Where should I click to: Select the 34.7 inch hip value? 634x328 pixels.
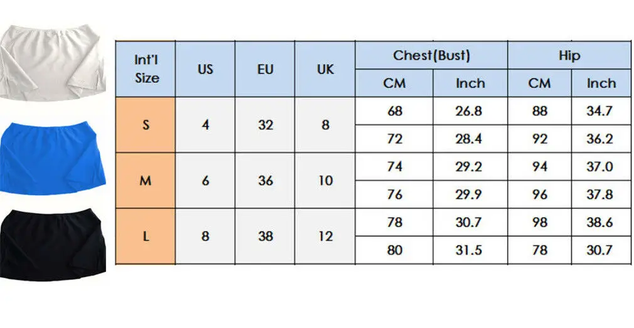[x=601, y=111]
